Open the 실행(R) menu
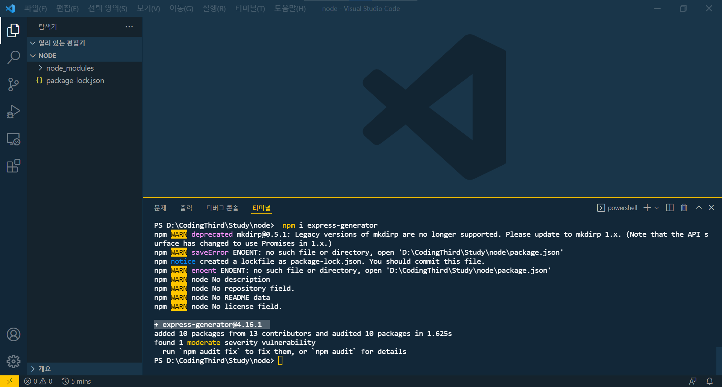The width and height of the screenshot is (722, 387). pos(214,8)
